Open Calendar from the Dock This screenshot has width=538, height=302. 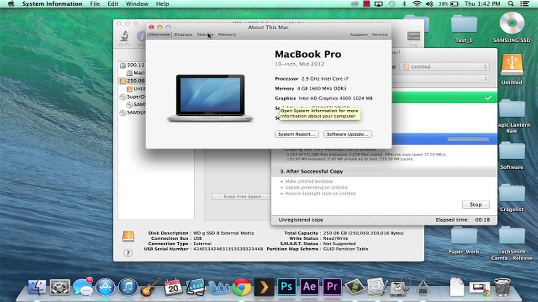(173, 287)
